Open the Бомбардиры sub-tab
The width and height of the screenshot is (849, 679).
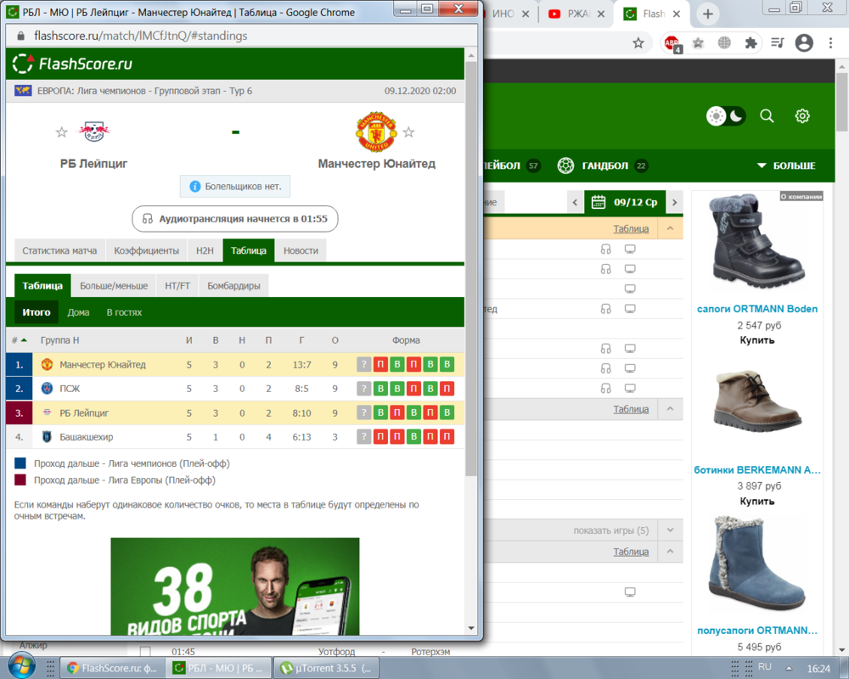[x=234, y=286]
